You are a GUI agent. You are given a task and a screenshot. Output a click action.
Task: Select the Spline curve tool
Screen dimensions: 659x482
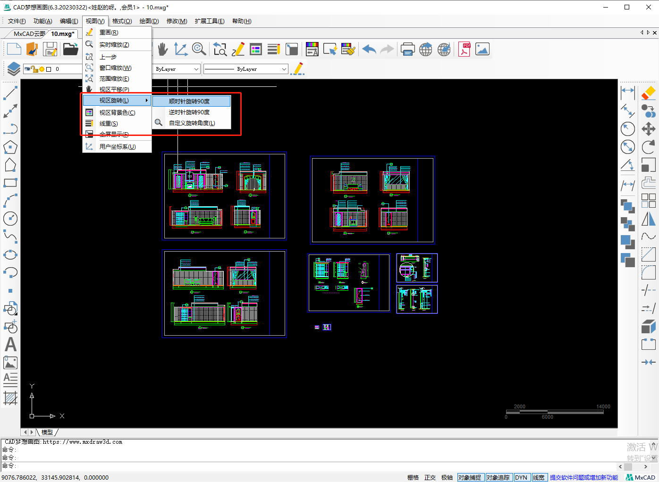[10, 237]
